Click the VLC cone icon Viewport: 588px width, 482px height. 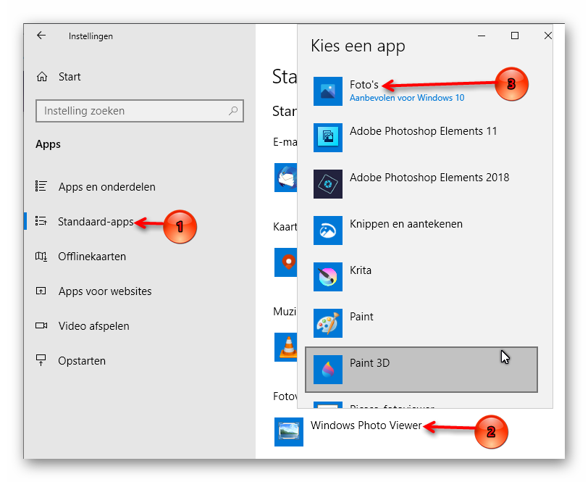(x=287, y=346)
